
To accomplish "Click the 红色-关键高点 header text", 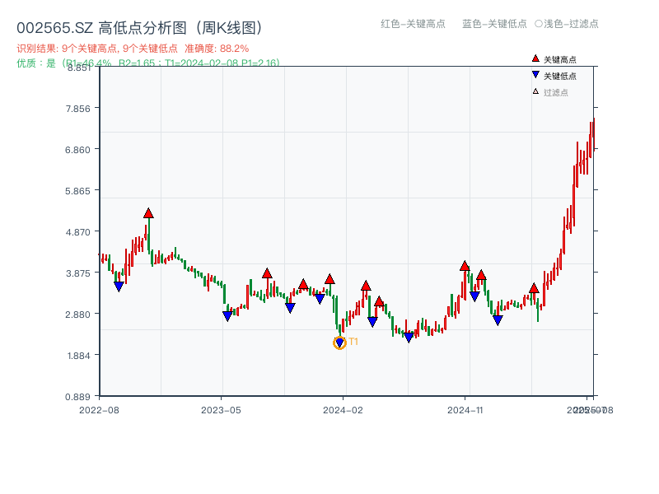I will 413,24.
